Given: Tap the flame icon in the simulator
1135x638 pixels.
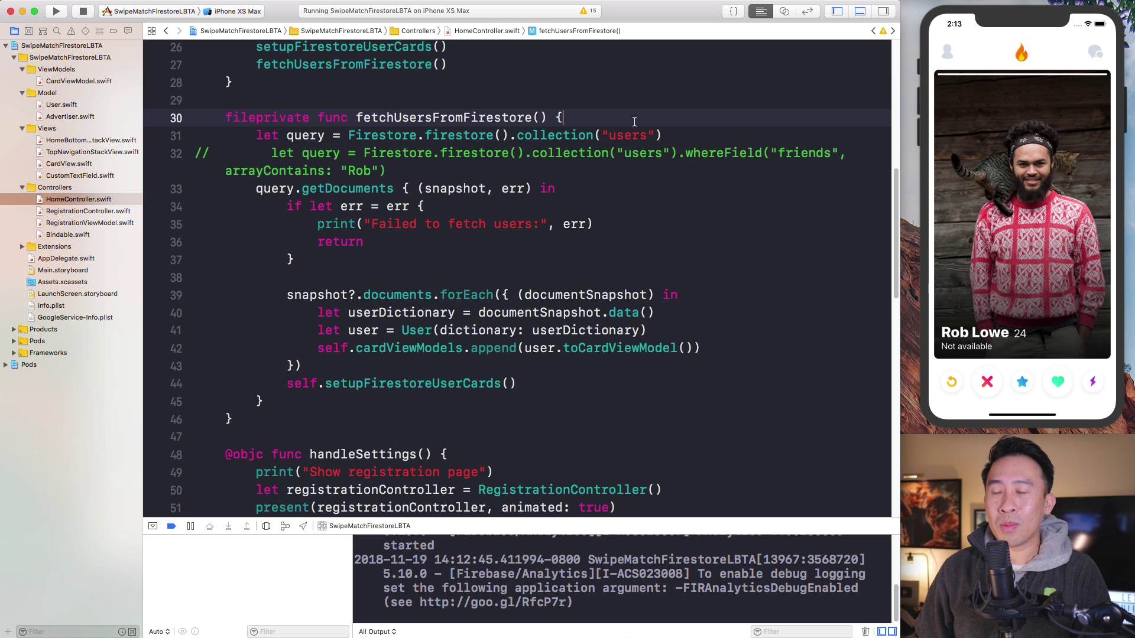Looking at the screenshot, I should coord(1022,53).
